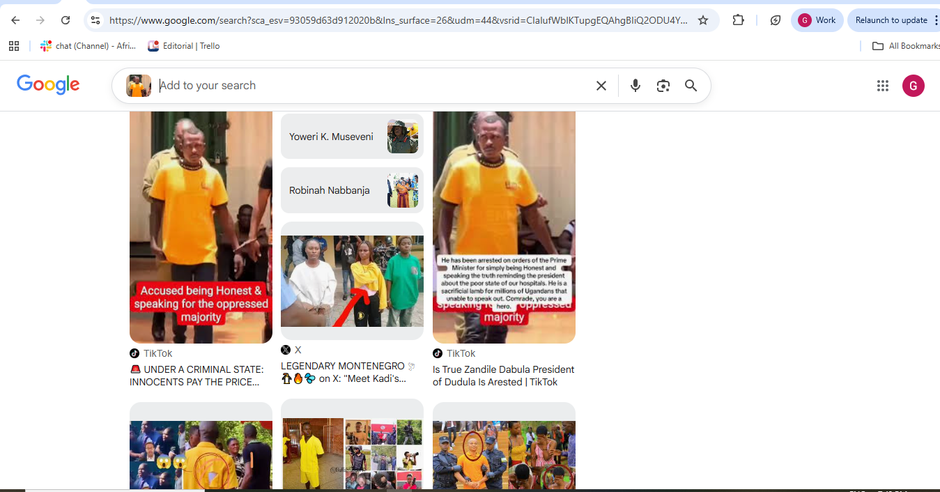Image resolution: width=940 pixels, height=492 pixels.
Task: Open the Editorial Trello bookmark
Action: tap(184, 46)
